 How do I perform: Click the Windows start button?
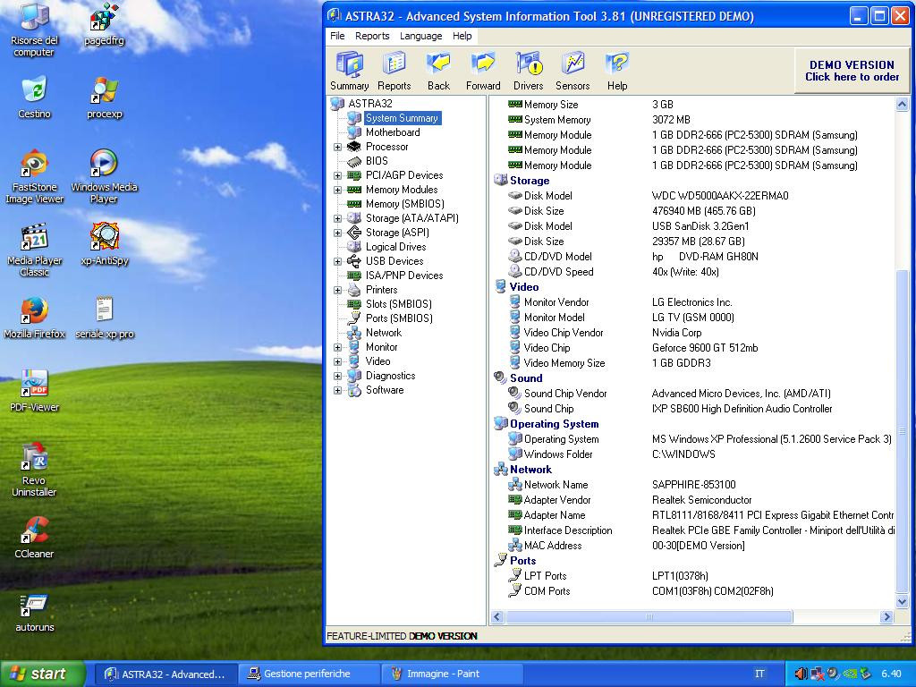coord(41,674)
